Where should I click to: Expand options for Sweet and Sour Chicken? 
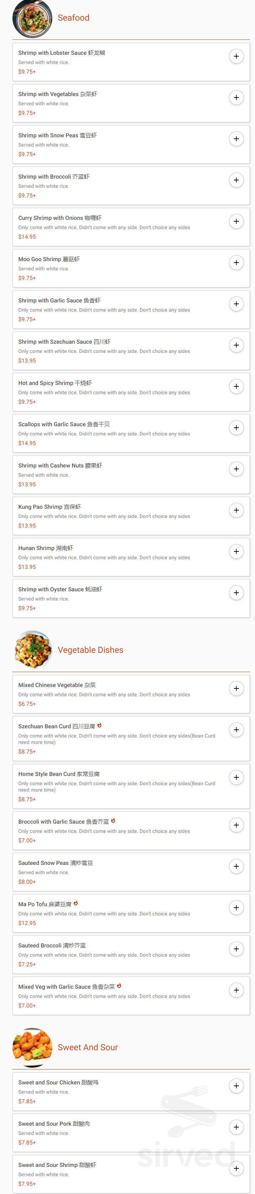tap(237, 1085)
